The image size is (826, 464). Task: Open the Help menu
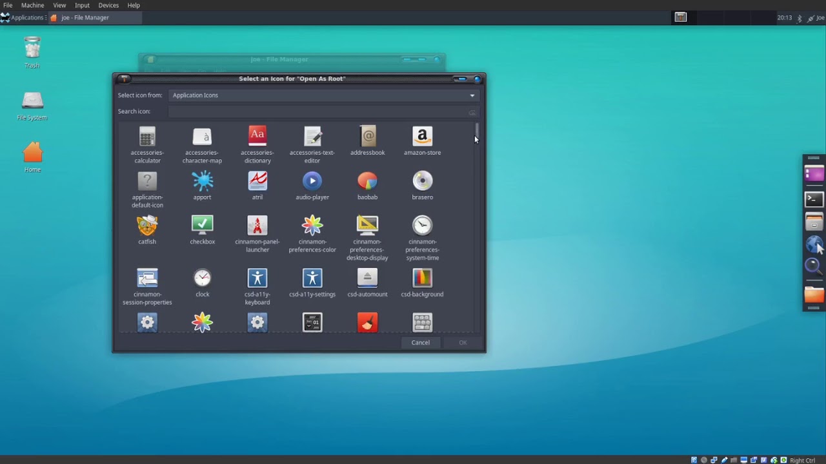click(x=134, y=5)
